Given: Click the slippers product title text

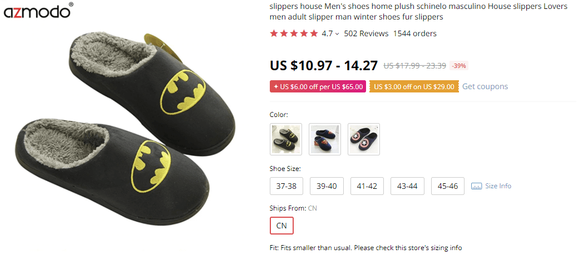Looking at the screenshot, I should (x=418, y=12).
